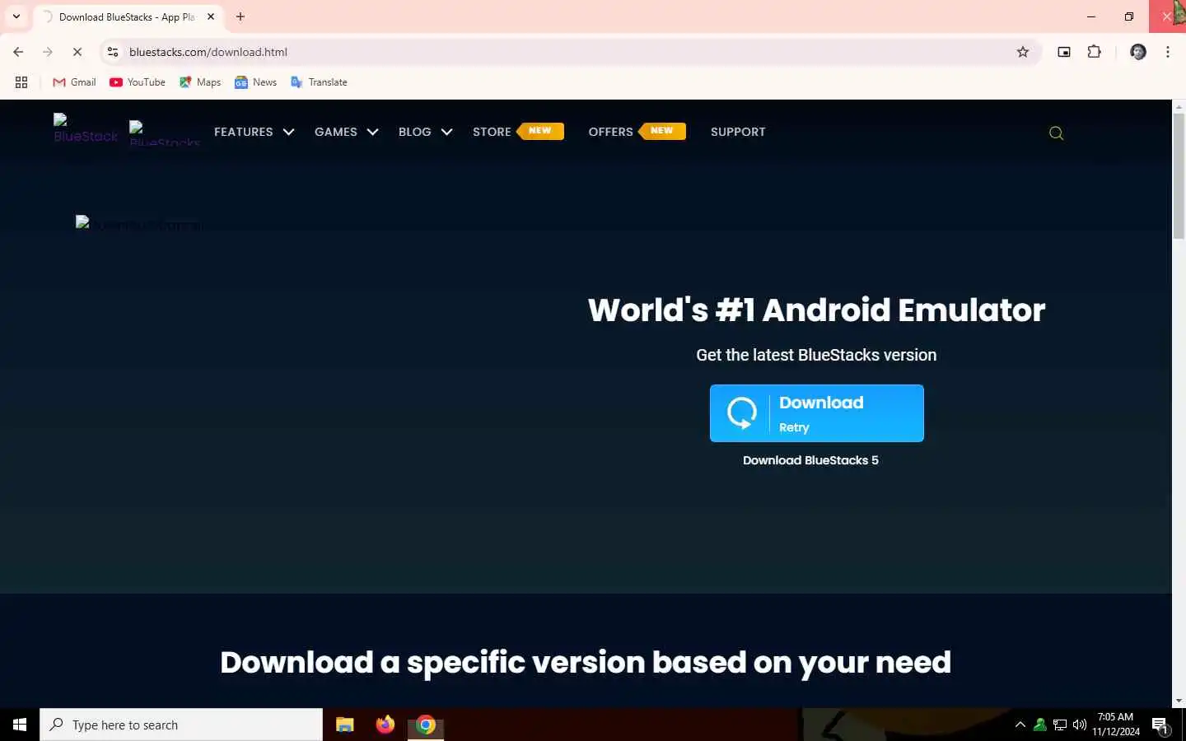Close the Download BlueStacks tab
This screenshot has height=741, width=1186.
211,16
